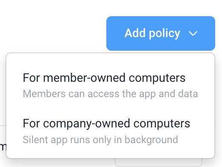Choose the member-owned policy type heading

[104, 78]
